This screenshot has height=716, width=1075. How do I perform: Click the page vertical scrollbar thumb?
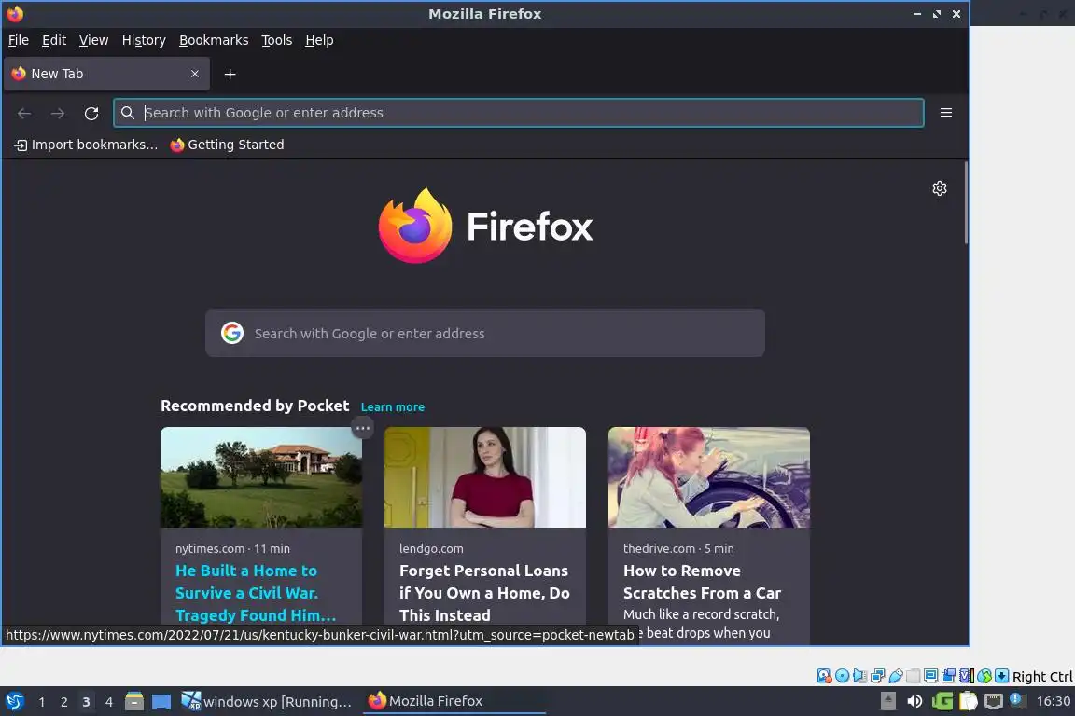pyautogui.click(x=966, y=203)
